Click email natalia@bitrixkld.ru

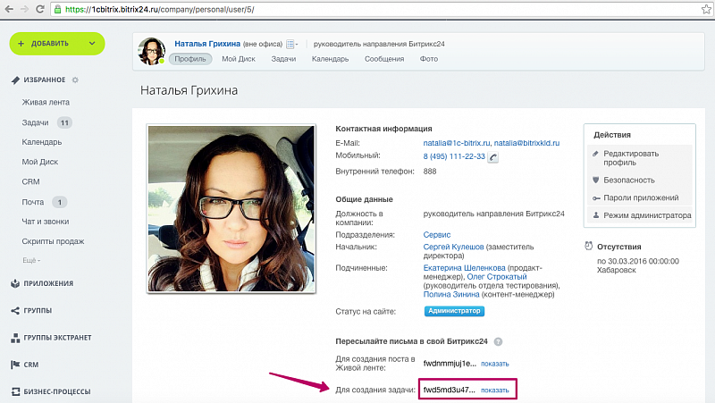click(526, 143)
